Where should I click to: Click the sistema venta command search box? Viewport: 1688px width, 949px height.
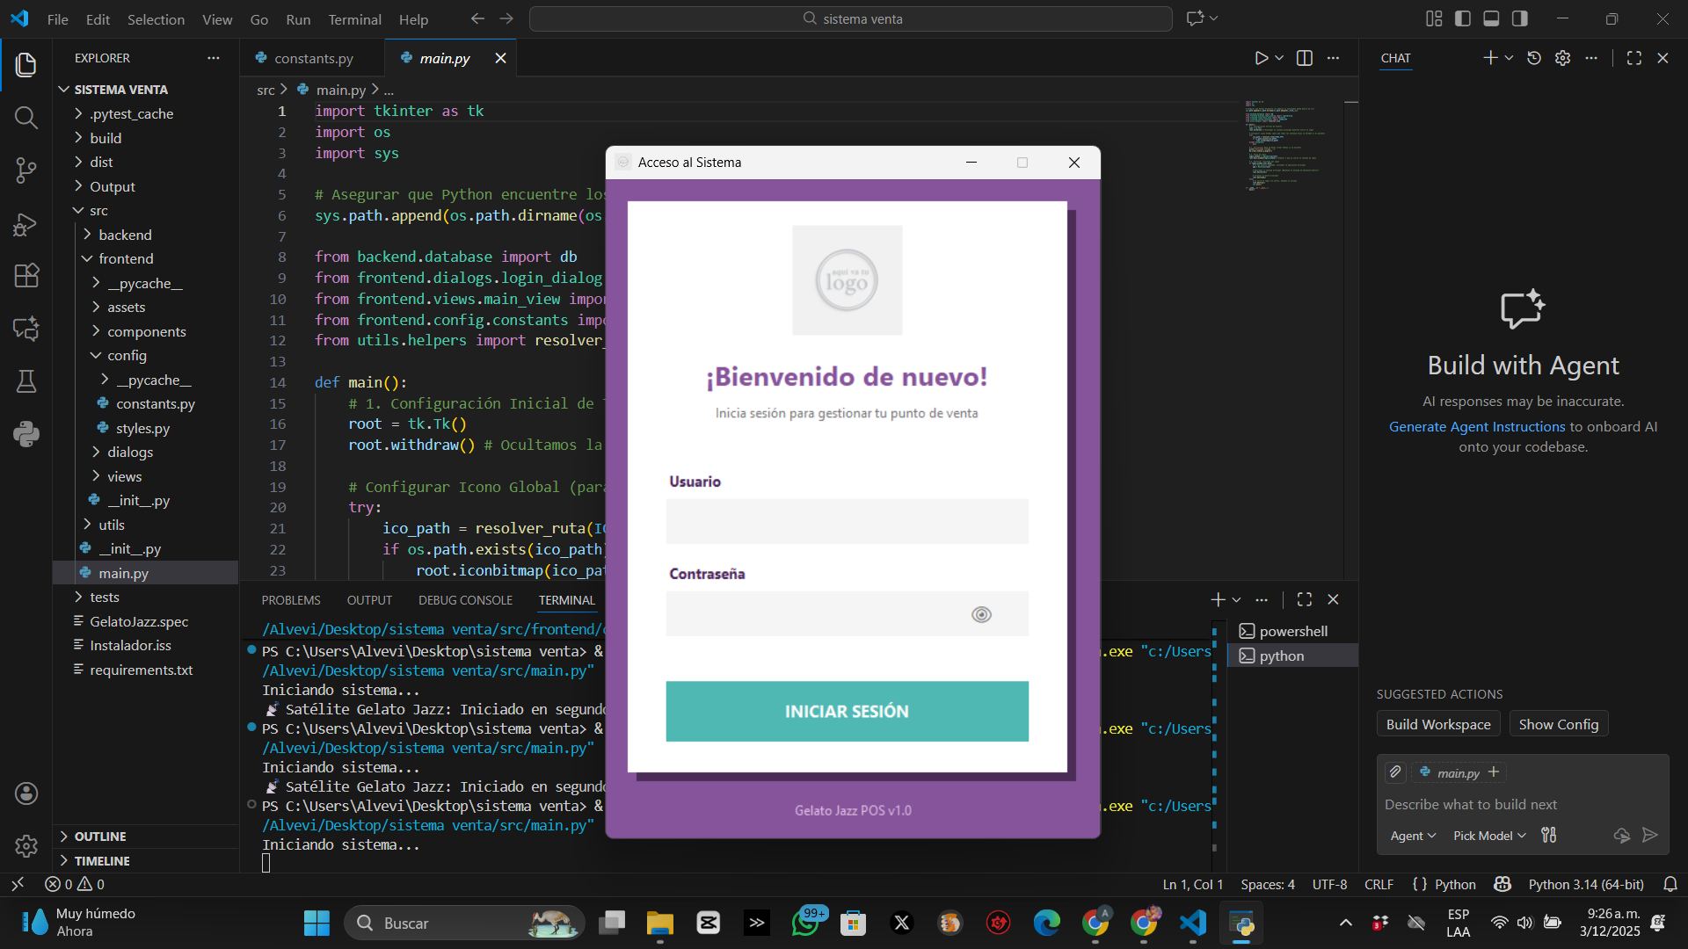pyautogui.click(x=851, y=18)
